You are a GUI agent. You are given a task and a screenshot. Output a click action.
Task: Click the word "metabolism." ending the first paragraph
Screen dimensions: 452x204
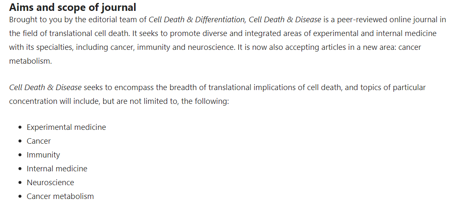31,61
